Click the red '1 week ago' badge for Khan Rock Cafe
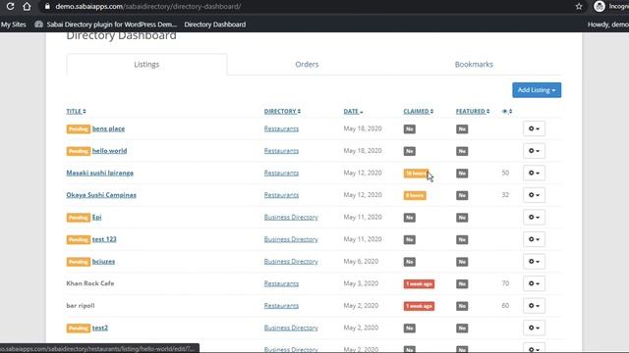This screenshot has height=353, width=629. [x=419, y=283]
